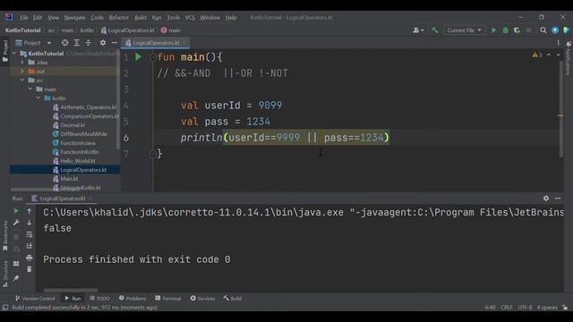Open the Build menu
The height and width of the screenshot is (322, 573).
[141, 18]
